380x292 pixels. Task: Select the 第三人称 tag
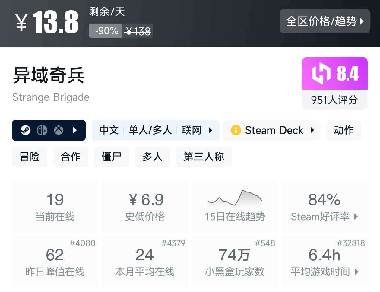204,157
